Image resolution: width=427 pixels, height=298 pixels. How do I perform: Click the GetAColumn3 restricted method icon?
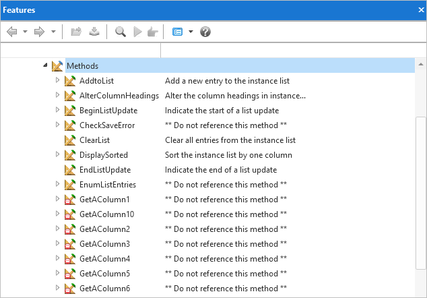point(70,244)
